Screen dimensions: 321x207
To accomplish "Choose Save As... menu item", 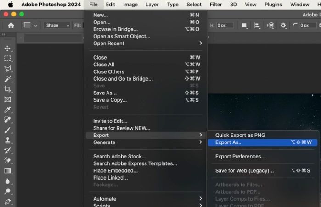I will point(146,93).
